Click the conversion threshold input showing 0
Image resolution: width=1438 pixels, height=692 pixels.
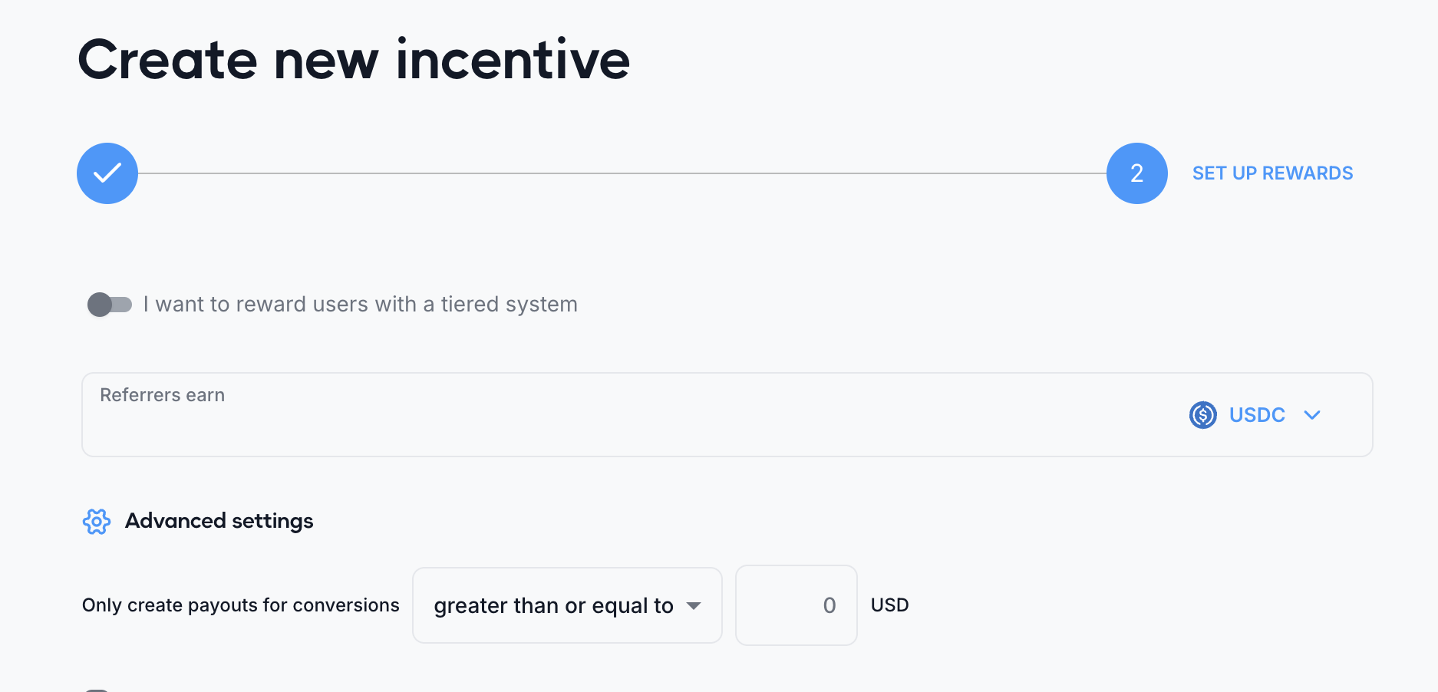pos(796,605)
